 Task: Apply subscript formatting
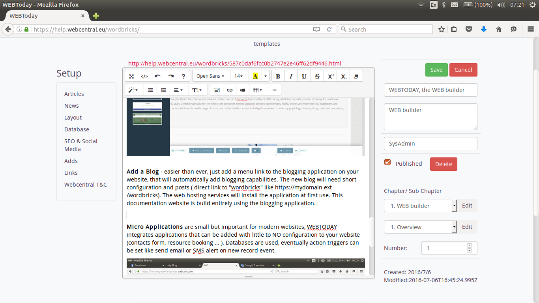pos(344,76)
